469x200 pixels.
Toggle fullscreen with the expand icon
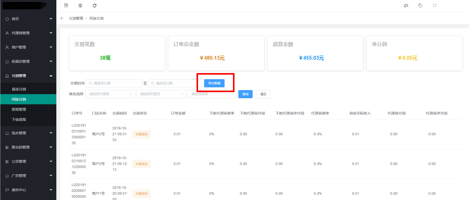click(435, 6)
